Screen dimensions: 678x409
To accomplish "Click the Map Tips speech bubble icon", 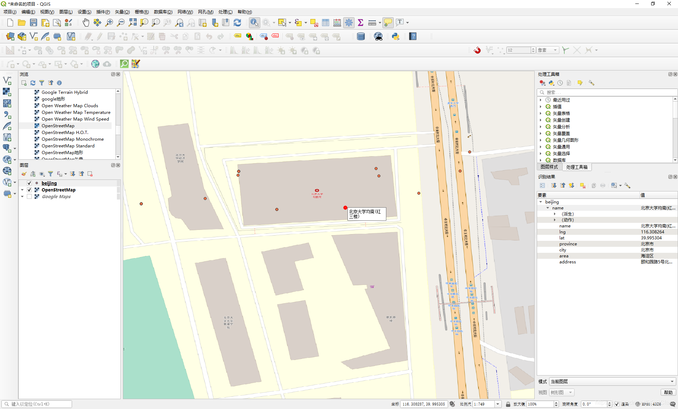I will (388, 23).
